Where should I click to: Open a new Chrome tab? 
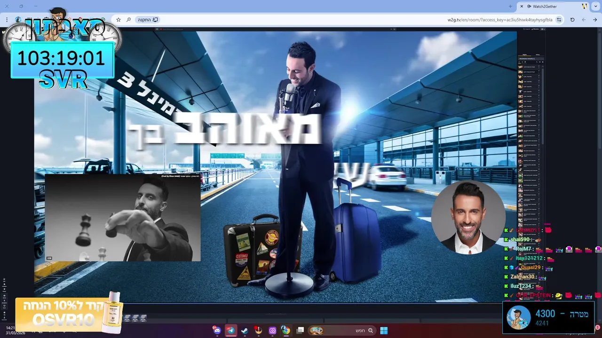tap(510, 7)
